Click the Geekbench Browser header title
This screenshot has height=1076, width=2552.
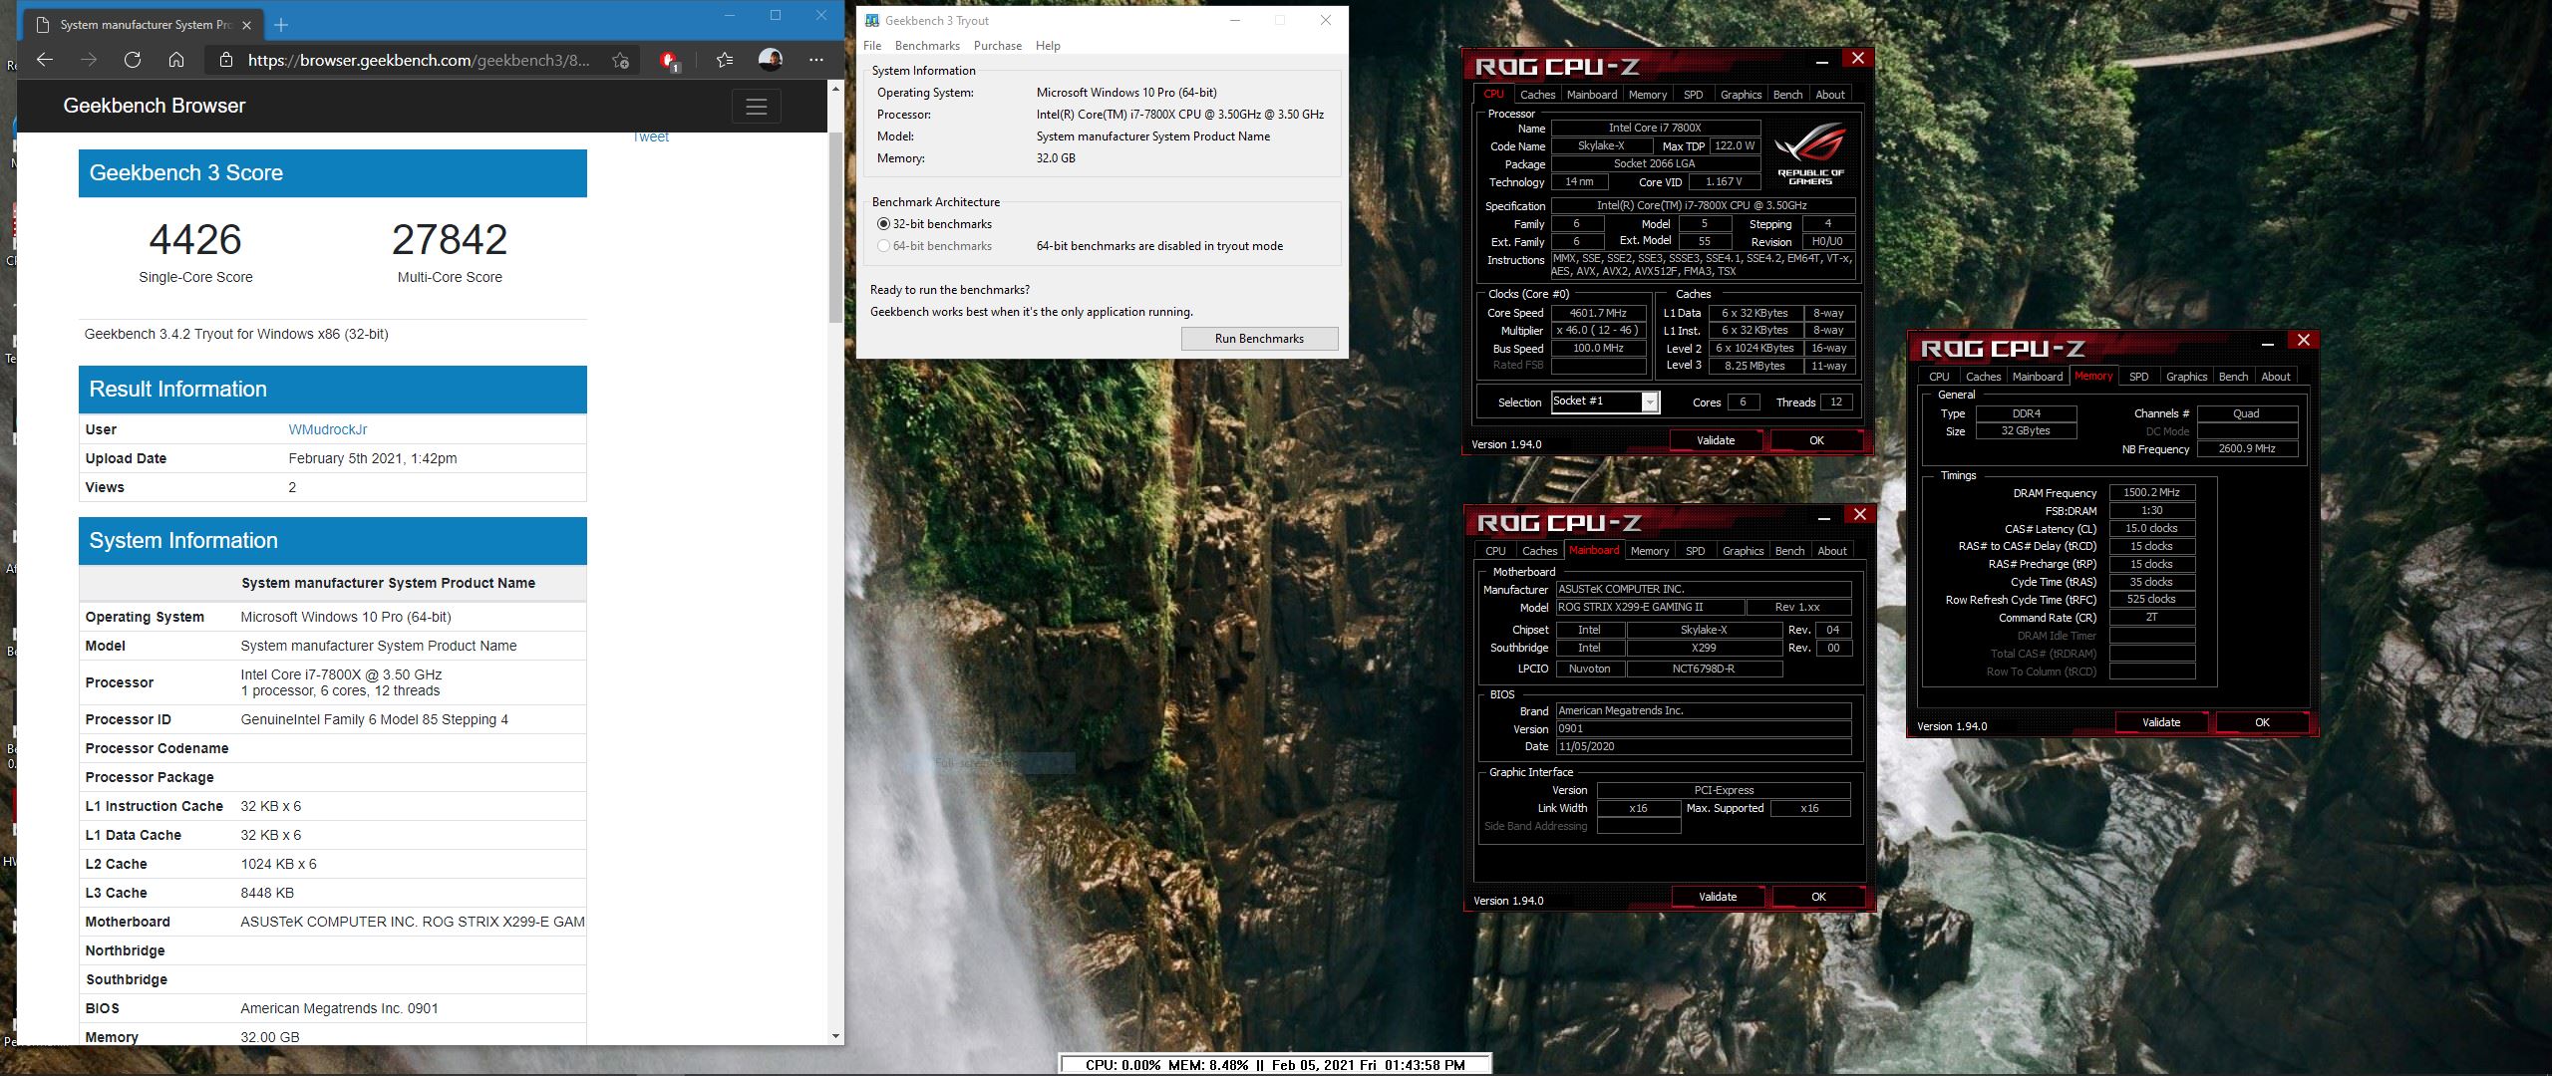154,106
